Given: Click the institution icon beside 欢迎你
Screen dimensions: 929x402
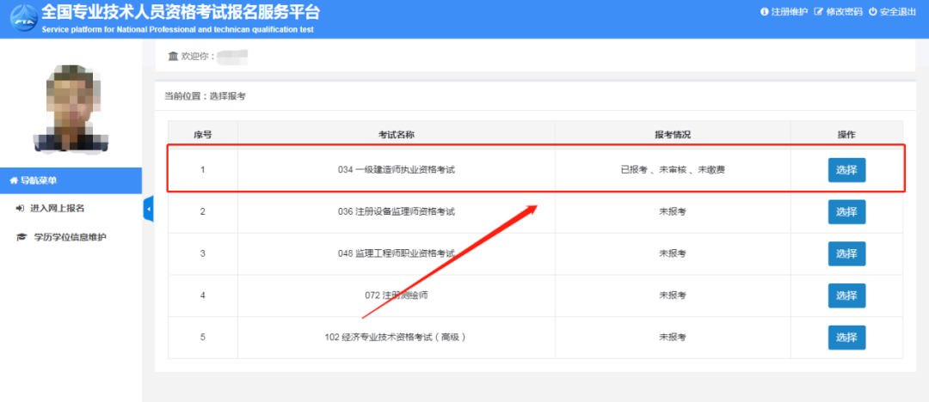Looking at the screenshot, I should [173, 57].
